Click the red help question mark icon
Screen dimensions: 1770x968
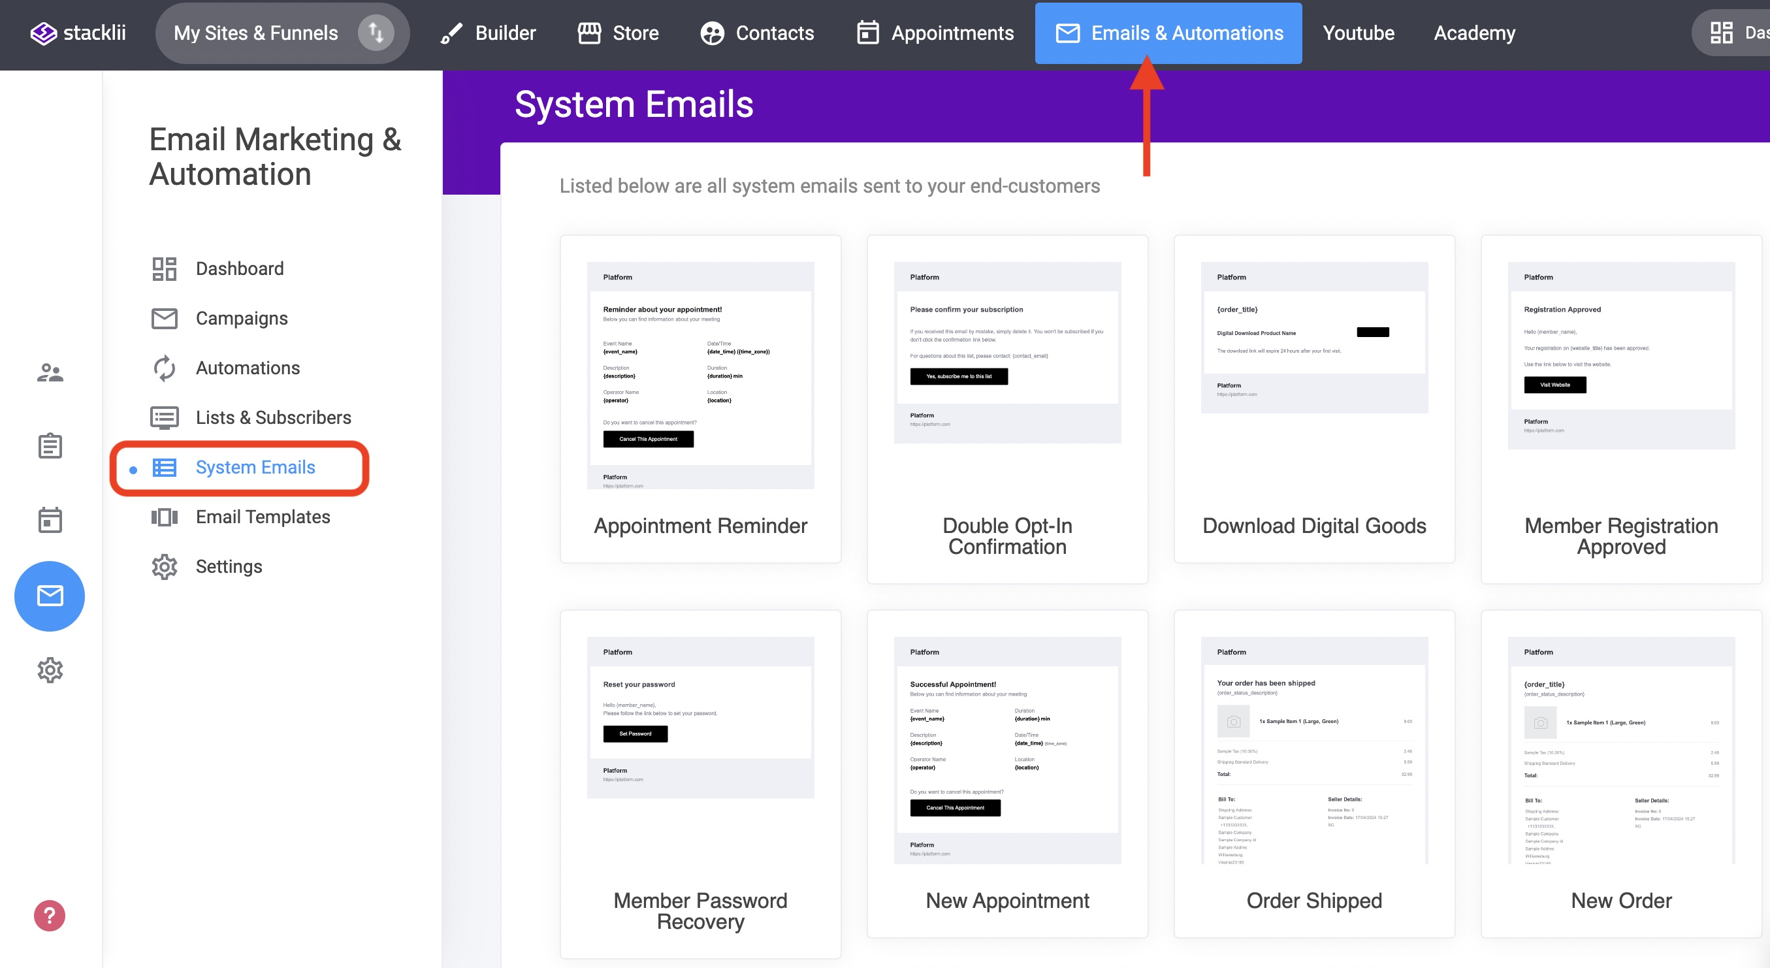(50, 916)
